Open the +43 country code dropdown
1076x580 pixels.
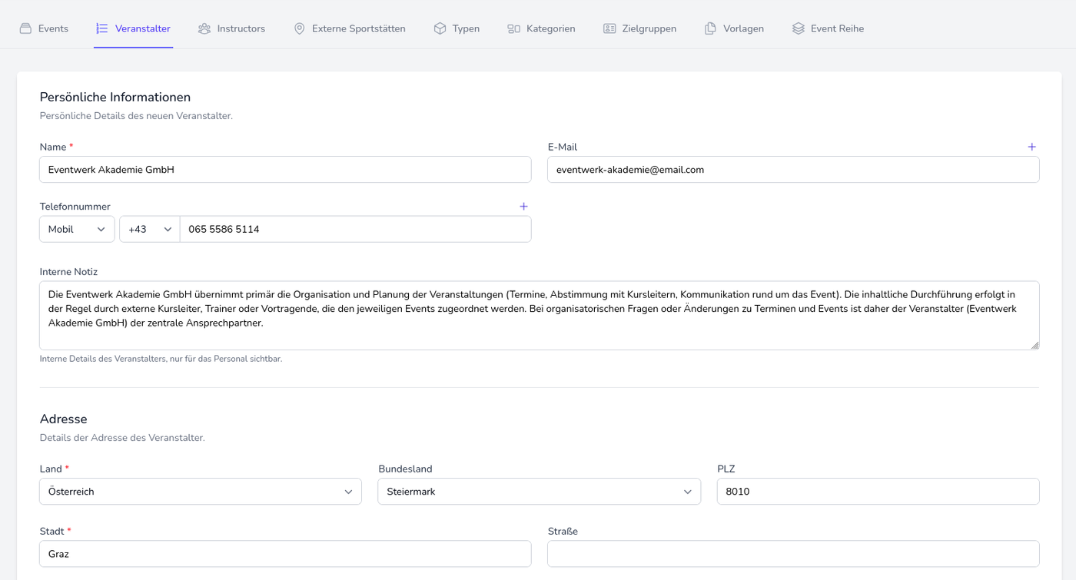[x=149, y=229]
